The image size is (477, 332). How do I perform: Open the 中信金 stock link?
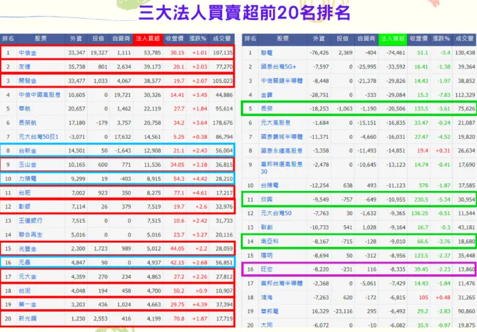coord(27,53)
